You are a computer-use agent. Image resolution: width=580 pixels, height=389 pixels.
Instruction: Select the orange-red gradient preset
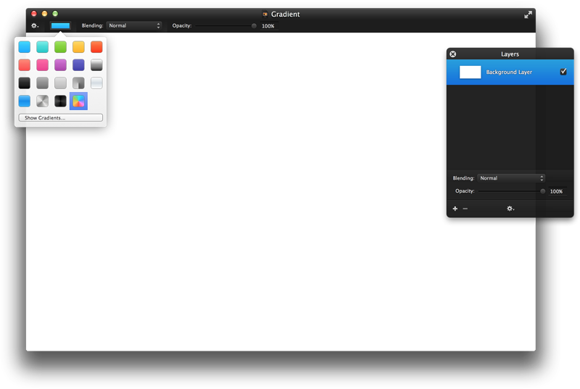click(x=96, y=47)
